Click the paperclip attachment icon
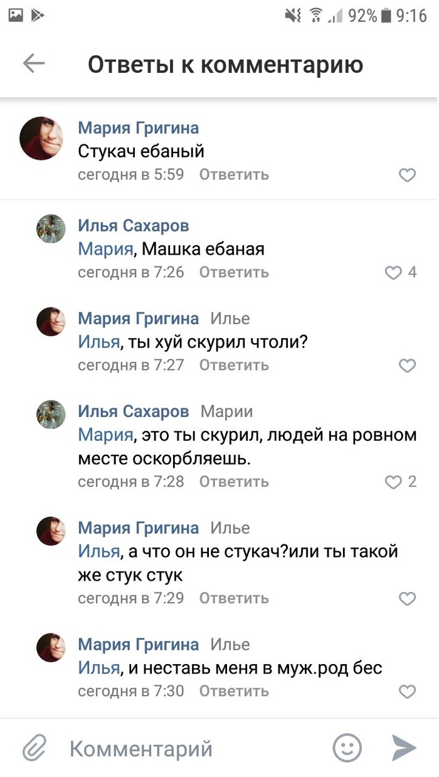Screen dimensions: 439x777 36,748
